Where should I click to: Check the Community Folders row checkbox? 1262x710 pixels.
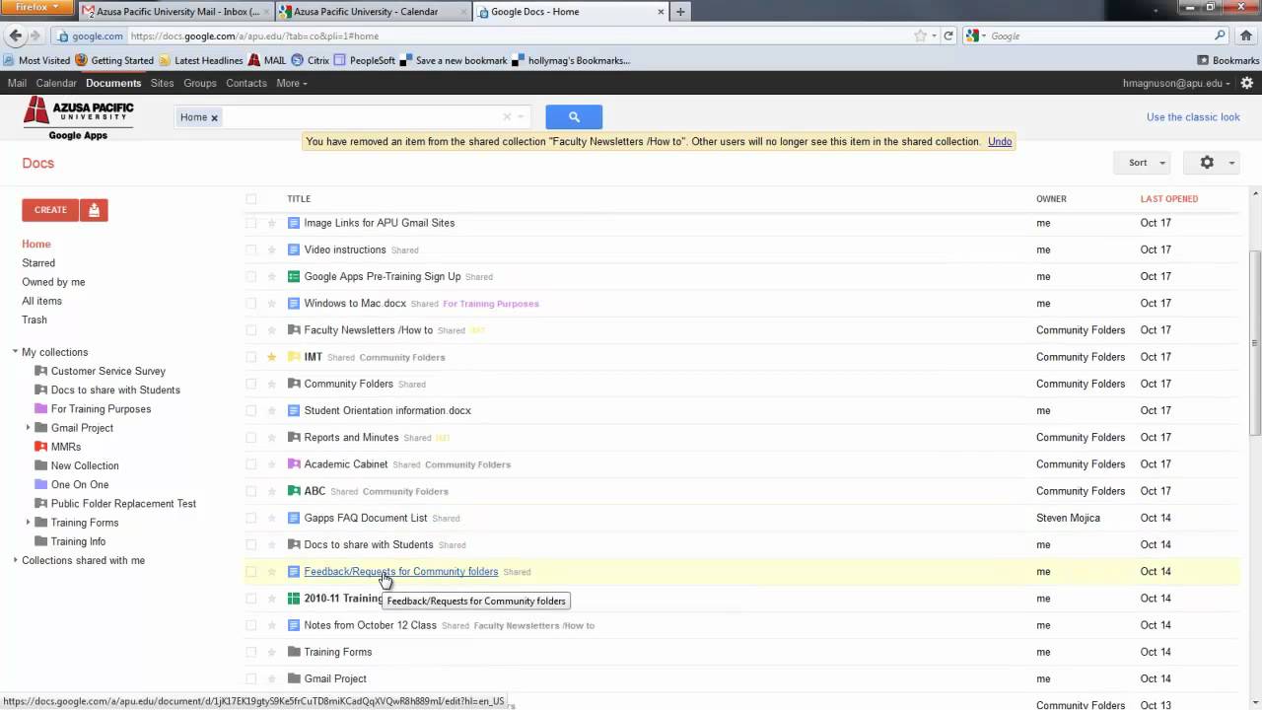click(251, 384)
